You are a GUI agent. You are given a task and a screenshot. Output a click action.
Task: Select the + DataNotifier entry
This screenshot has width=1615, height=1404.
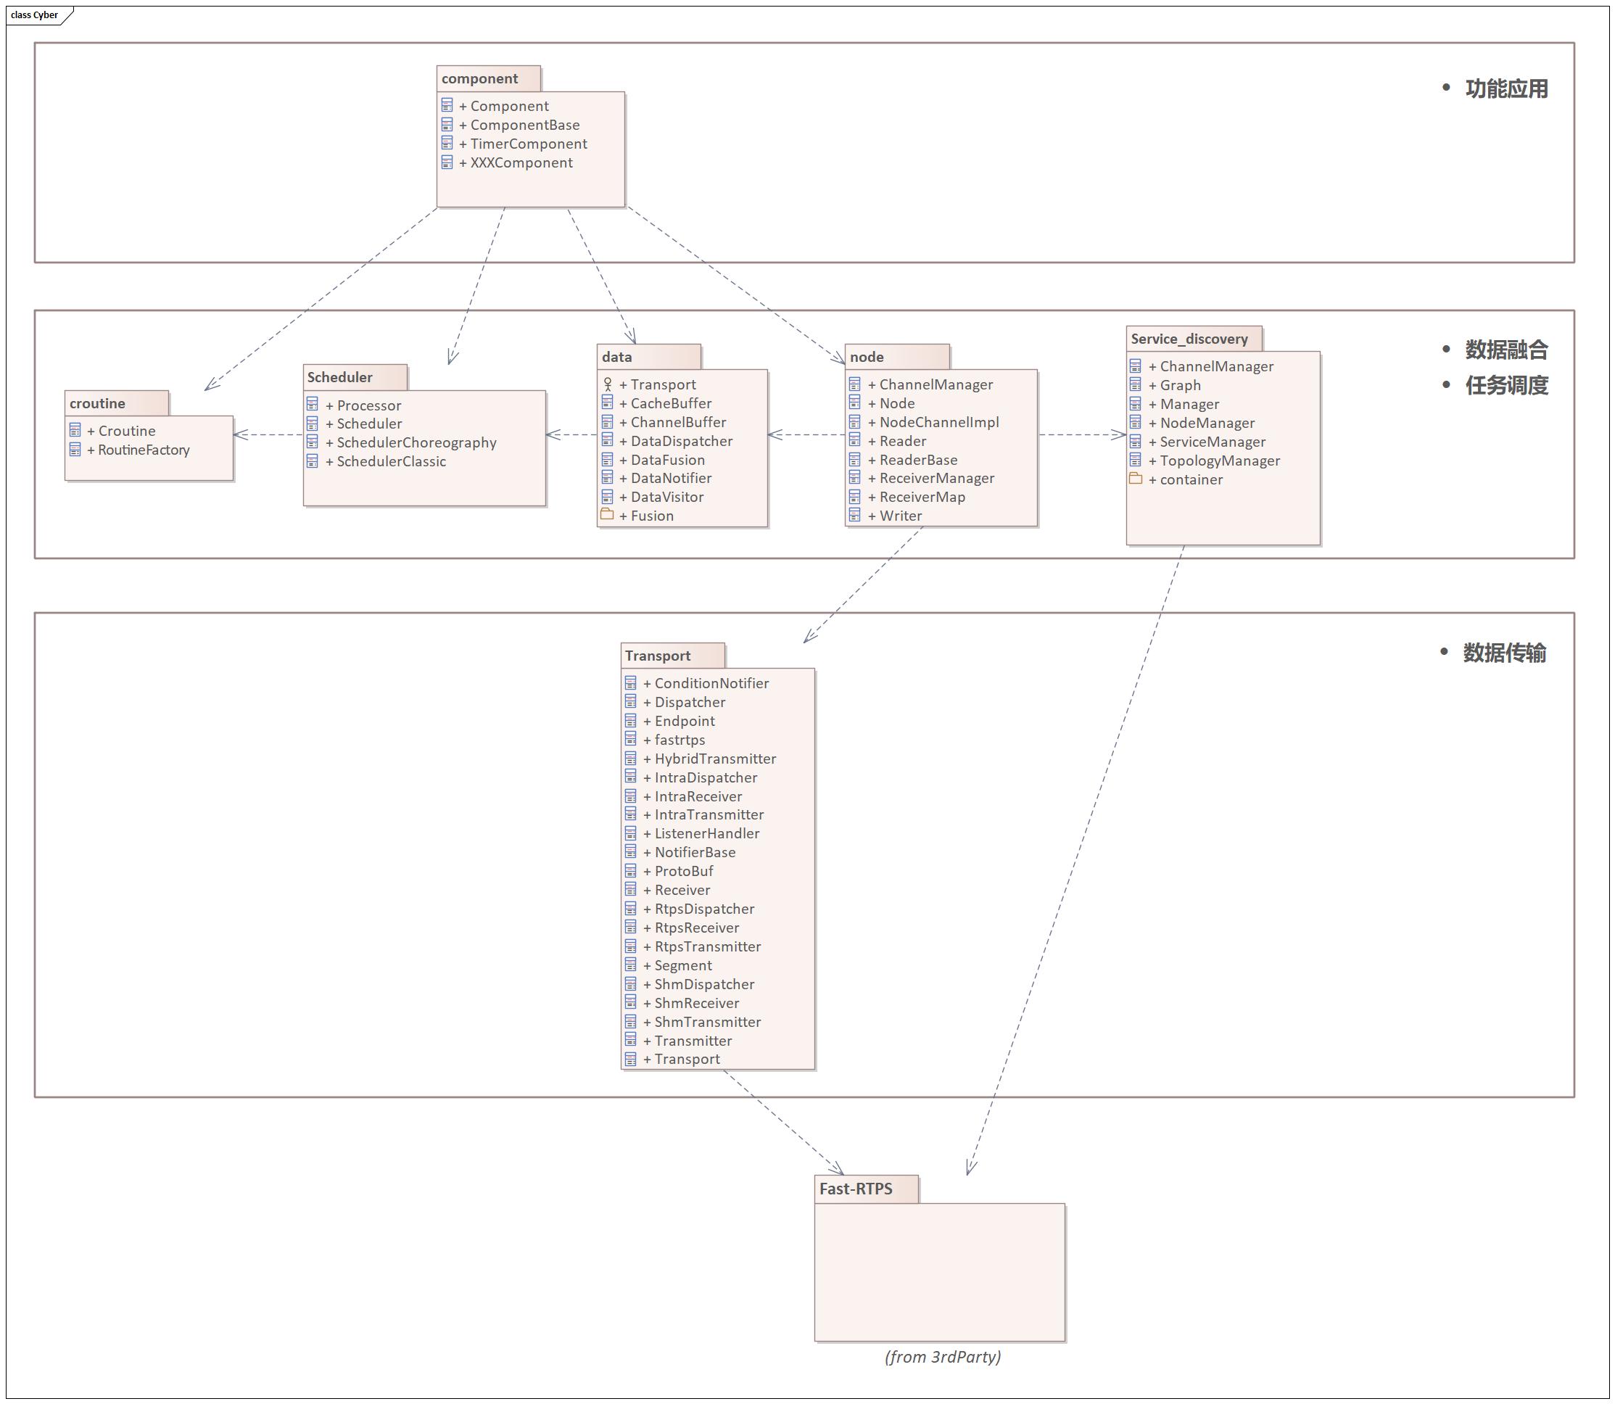(665, 478)
